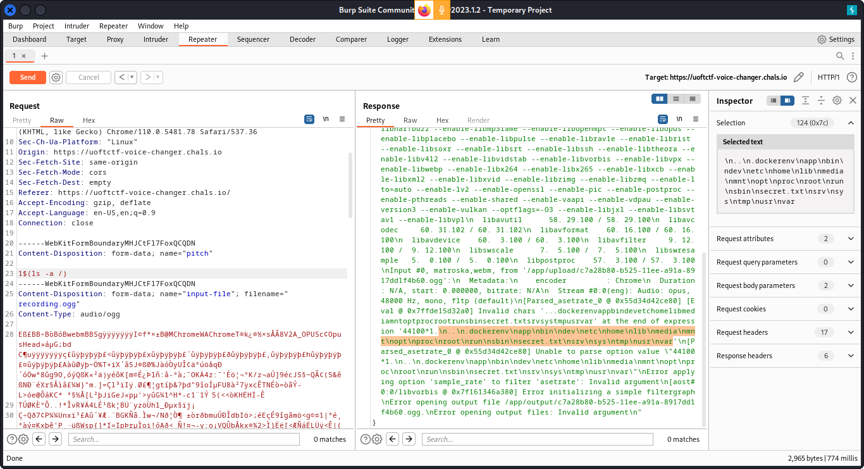Toggle response non-printable chars \n
The height and width of the screenshot is (469, 864).
coord(679,119)
